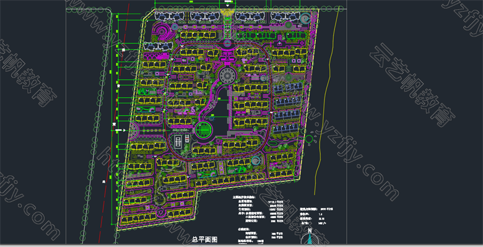Click the white triangle marker at north entrance
The width and height of the screenshot is (483, 247).
228,5
